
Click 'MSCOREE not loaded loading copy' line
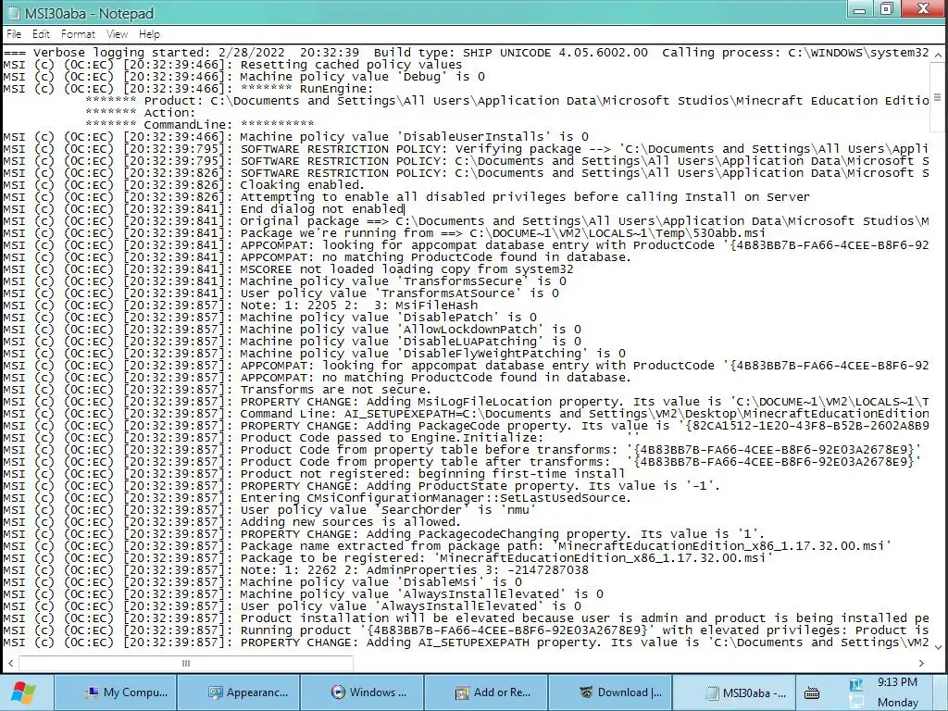[x=288, y=269]
